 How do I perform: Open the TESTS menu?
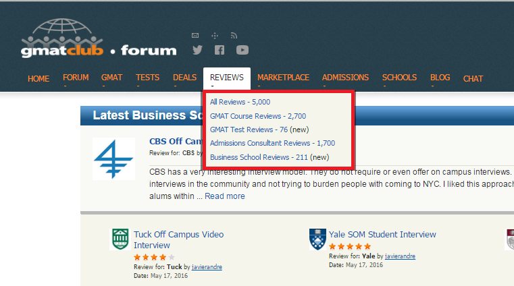(x=147, y=78)
